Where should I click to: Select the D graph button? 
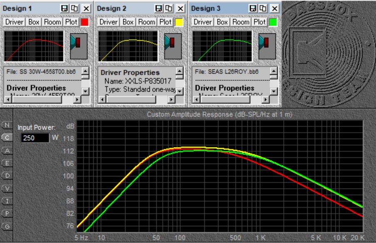click(7, 176)
